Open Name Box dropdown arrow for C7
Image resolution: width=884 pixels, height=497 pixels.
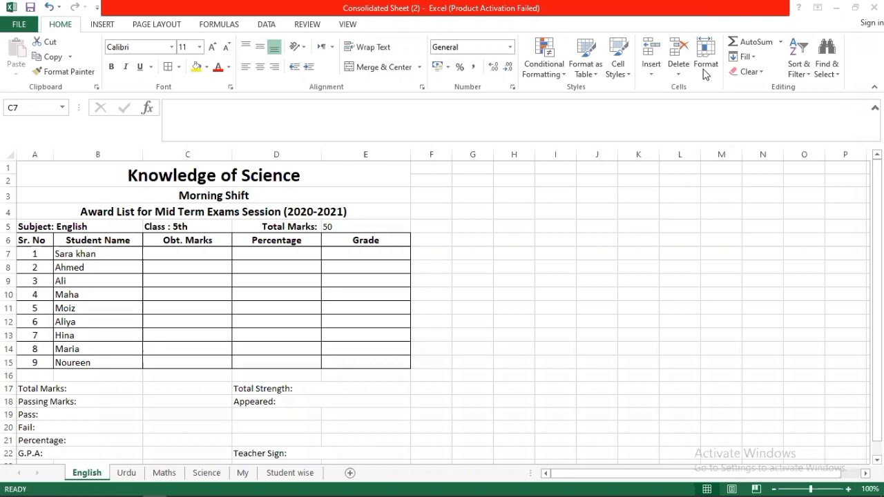point(62,108)
